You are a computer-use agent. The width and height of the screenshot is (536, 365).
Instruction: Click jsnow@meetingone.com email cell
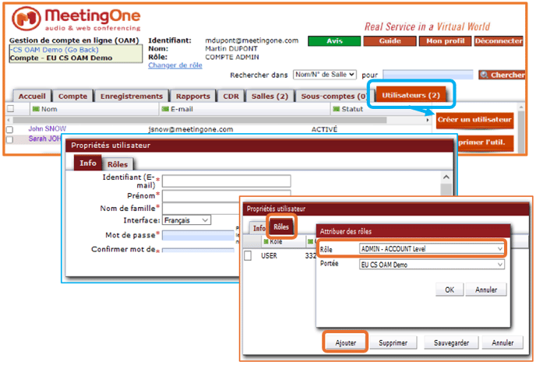[x=191, y=129]
